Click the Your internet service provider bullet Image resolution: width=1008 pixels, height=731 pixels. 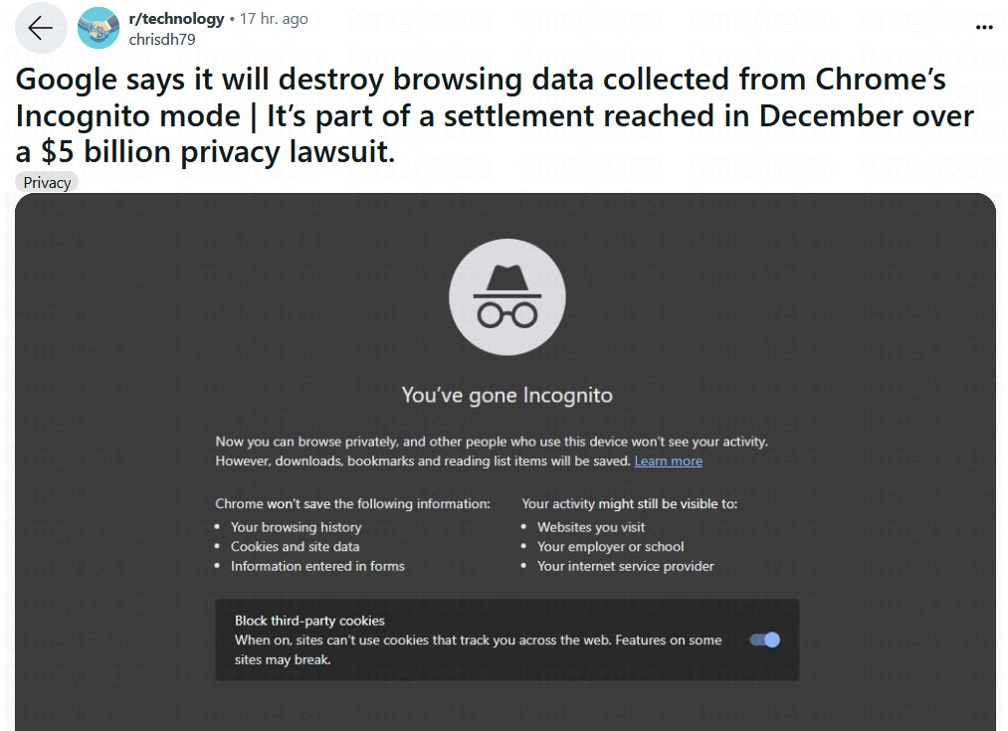point(625,566)
